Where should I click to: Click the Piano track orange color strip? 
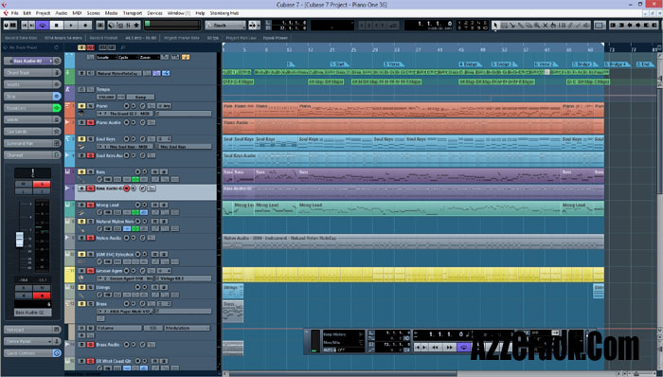click(69, 110)
